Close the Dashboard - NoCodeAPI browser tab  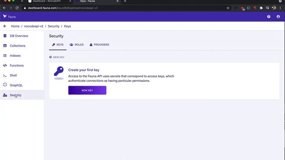[70, 1]
